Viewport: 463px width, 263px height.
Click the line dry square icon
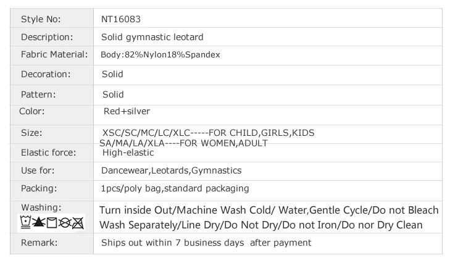point(52,222)
